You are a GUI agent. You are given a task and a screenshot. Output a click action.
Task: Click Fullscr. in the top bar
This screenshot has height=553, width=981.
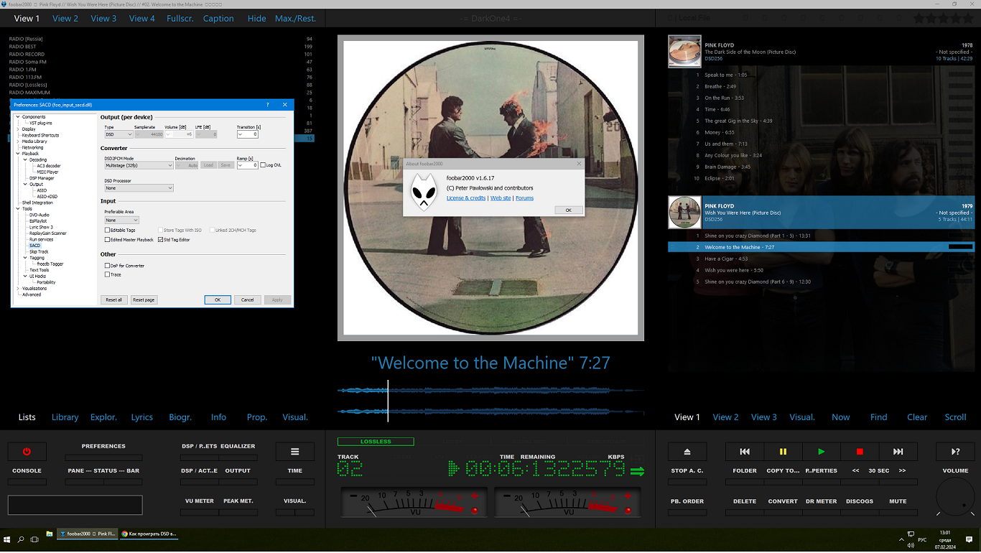[x=180, y=18]
